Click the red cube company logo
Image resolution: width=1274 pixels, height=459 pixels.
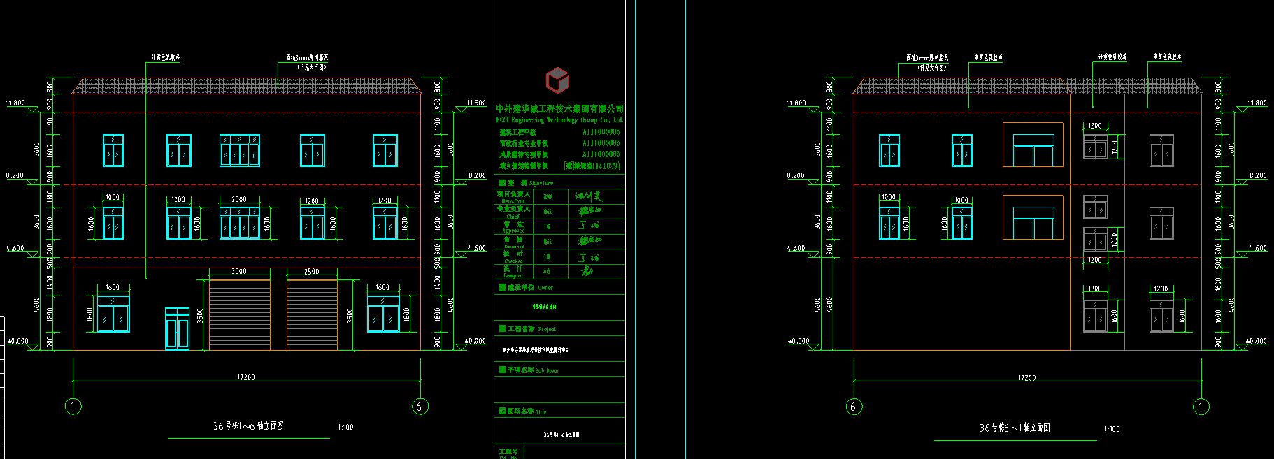tap(557, 80)
